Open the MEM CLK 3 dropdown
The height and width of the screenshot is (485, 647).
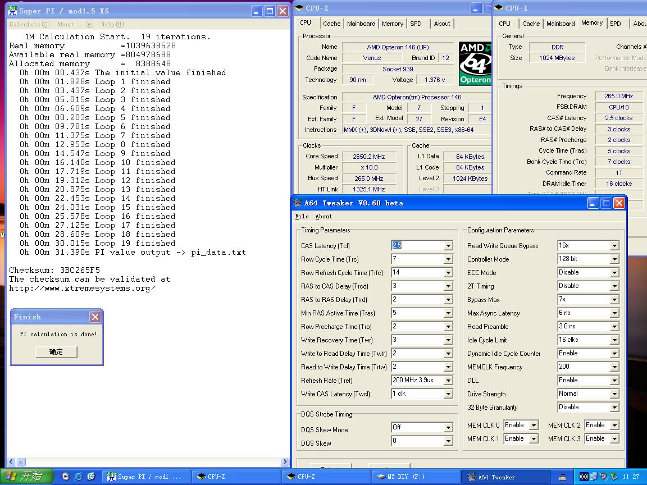point(614,439)
